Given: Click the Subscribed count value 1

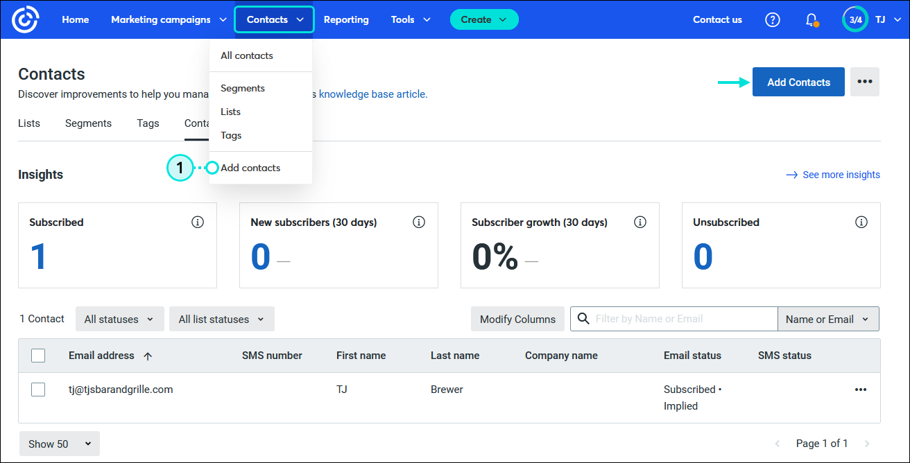Looking at the screenshot, I should click(38, 256).
